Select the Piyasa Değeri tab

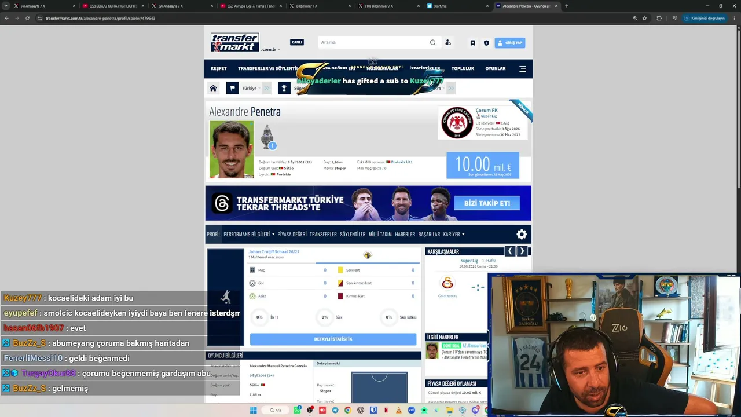tap(292, 234)
